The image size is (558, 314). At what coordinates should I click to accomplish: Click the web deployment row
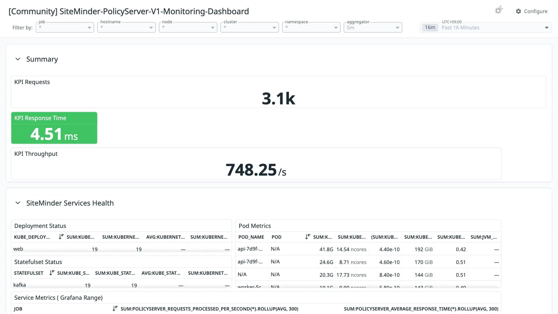(121, 249)
